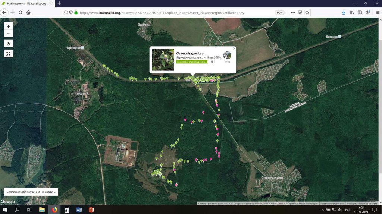Expand the map legend dropdown
This screenshot has width=382, height=214.
(x=31, y=192)
